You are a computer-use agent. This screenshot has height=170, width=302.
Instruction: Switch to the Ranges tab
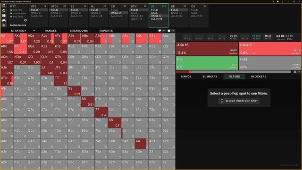pos(50,31)
